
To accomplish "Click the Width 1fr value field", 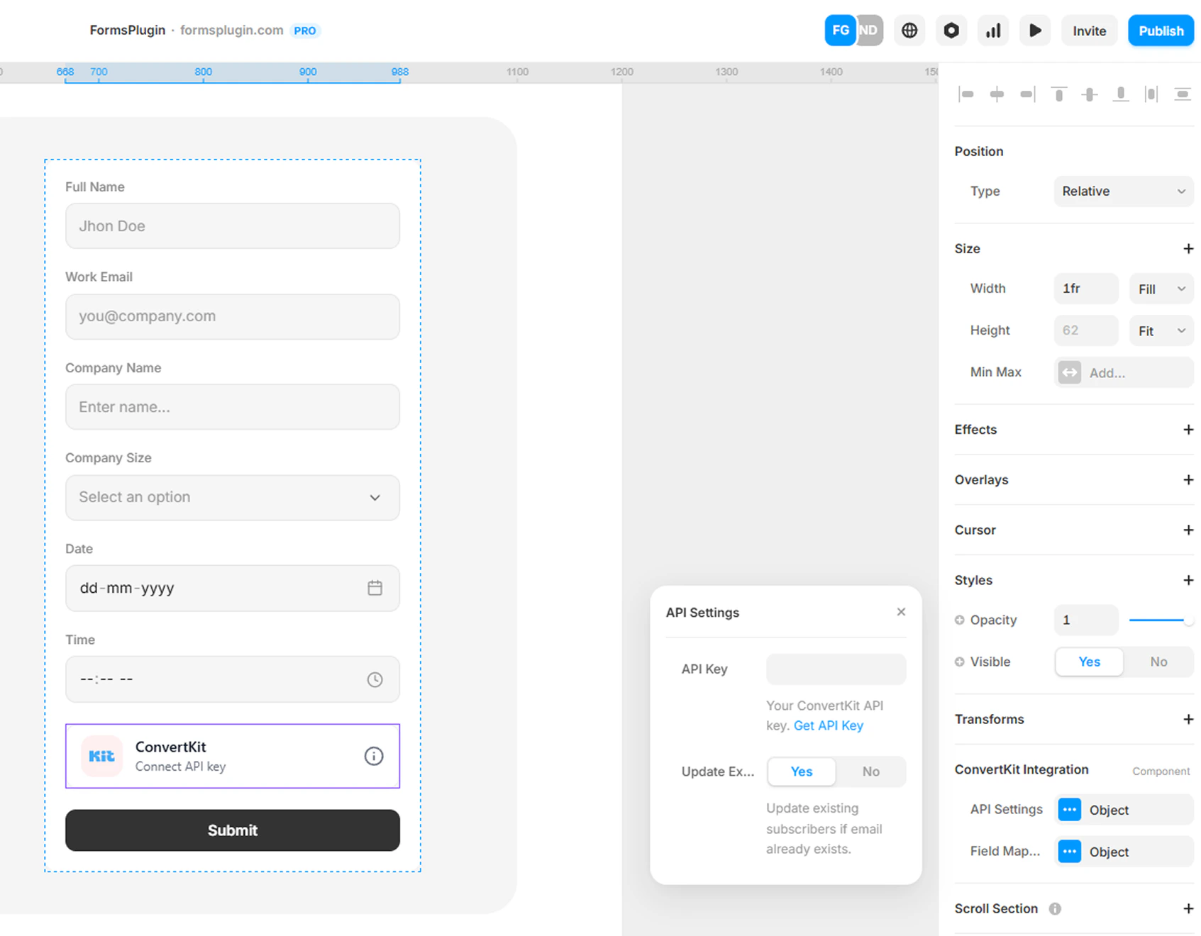I will (x=1086, y=289).
